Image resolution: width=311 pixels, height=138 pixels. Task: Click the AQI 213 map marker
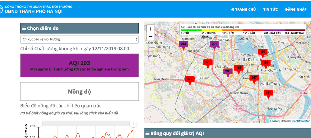[x=183, y=45]
